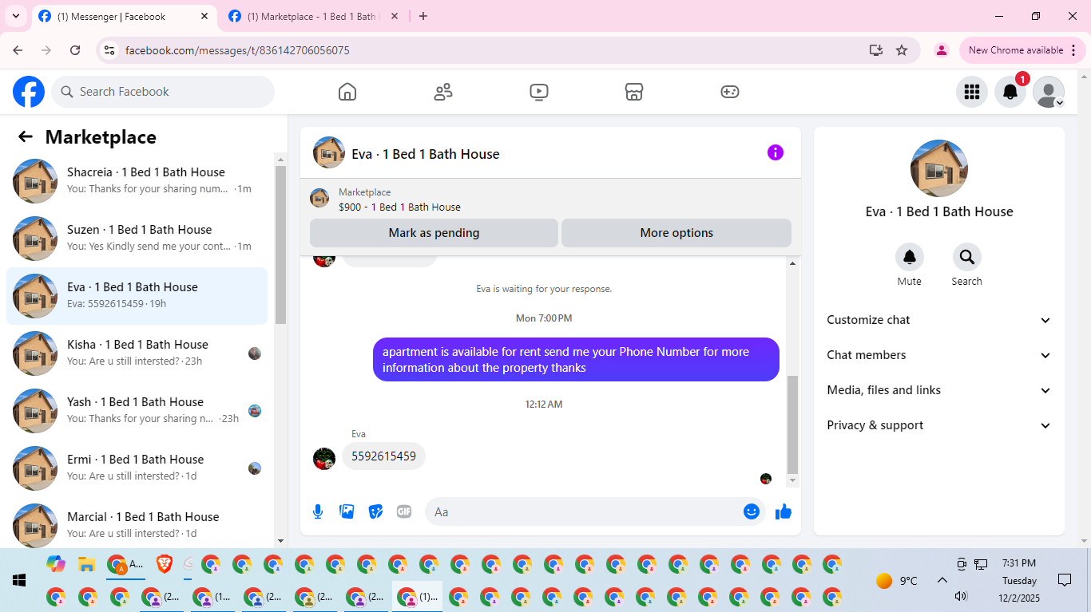Image resolution: width=1091 pixels, height=612 pixels.
Task: Click Mark as pending button
Action: point(434,233)
